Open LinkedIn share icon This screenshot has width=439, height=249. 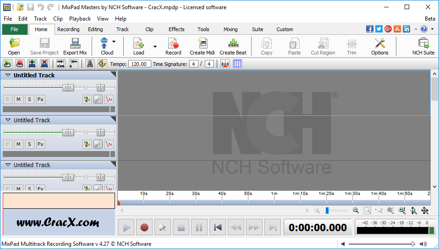(x=406, y=29)
